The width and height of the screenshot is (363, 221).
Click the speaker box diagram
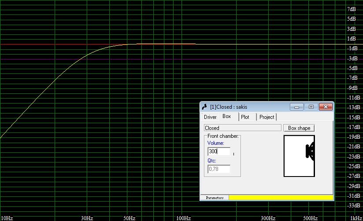(299, 156)
